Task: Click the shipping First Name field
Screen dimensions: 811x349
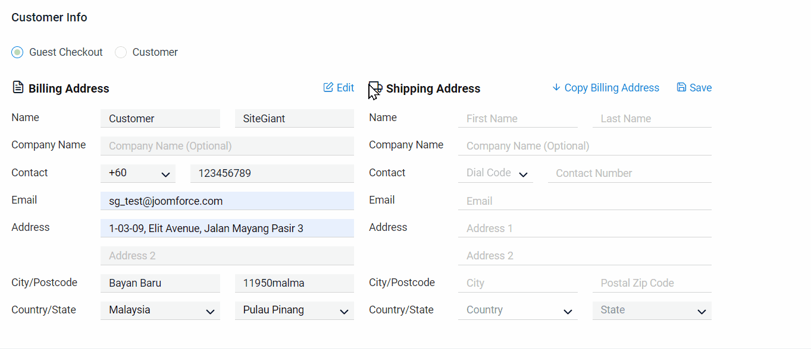Action: [518, 119]
